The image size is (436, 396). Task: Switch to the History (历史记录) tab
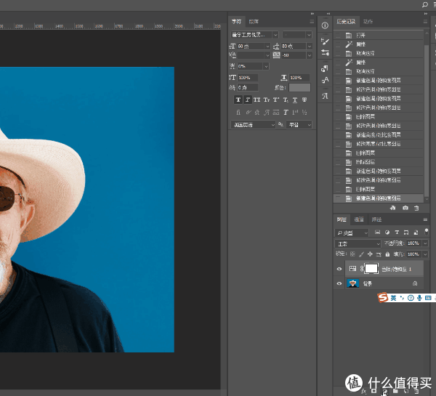(346, 21)
